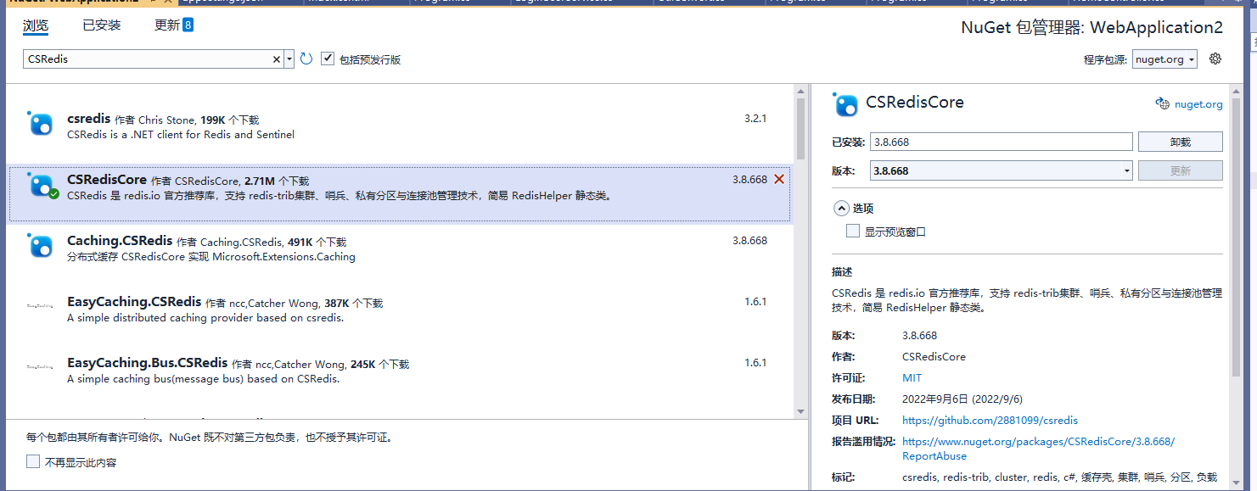Toggle the include prerelease checkbox
This screenshot has height=491, width=1257.
[328, 59]
